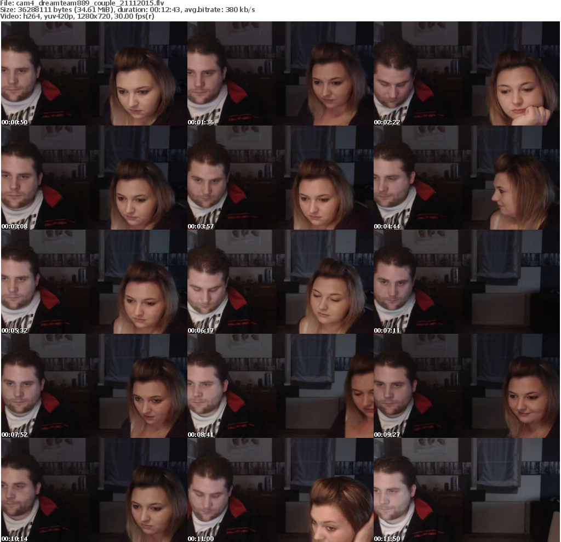Click the frame thumbnail stamped 00:10:14
Viewport: 561px width, 542px height.
94,490
